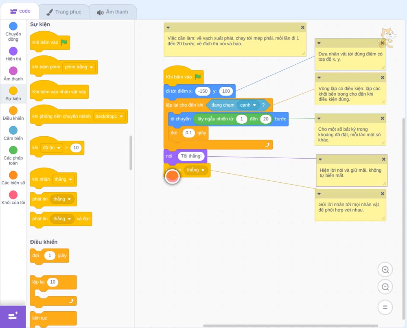Open the 'thắng' dropdown in 'khi nhận' block
The height and width of the screenshot is (328, 407).
tap(63, 179)
